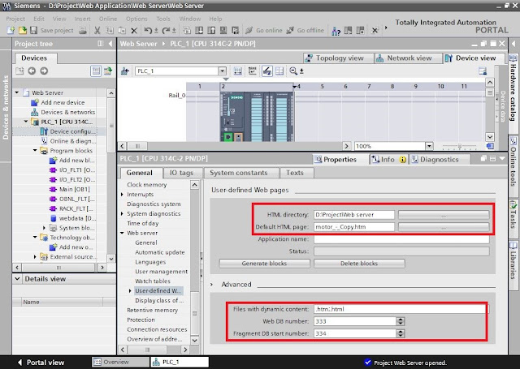The image size is (520, 369).
Task: Collapse the Program blocks tree folder
Action: tap(35, 151)
